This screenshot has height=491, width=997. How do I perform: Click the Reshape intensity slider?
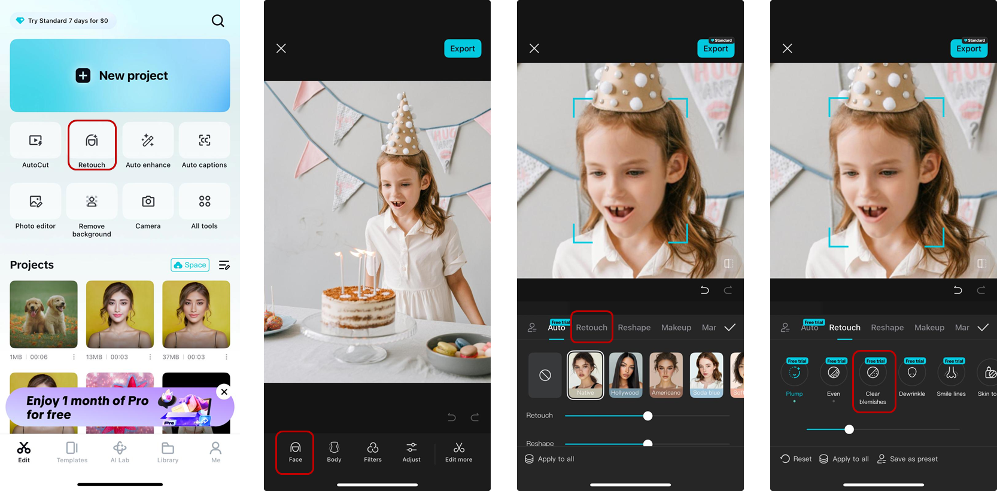(647, 443)
